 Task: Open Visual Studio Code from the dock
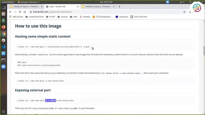pyautogui.click(x=4, y=47)
